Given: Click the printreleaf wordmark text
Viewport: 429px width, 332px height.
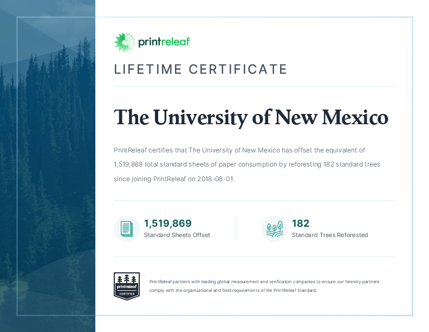Looking at the screenshot, I should [164, 42].
